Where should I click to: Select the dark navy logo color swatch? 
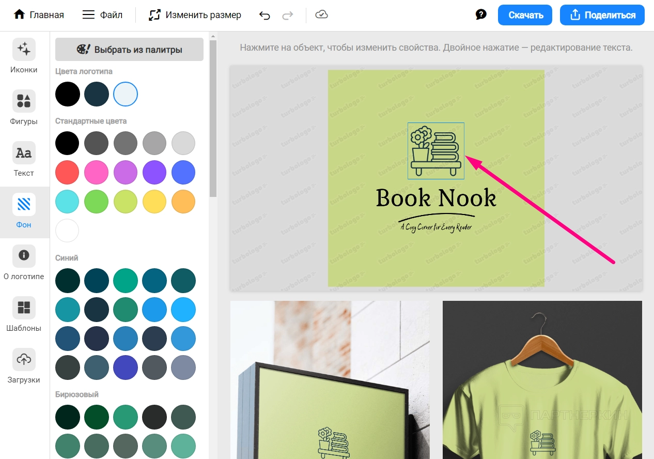click(97, 94)
